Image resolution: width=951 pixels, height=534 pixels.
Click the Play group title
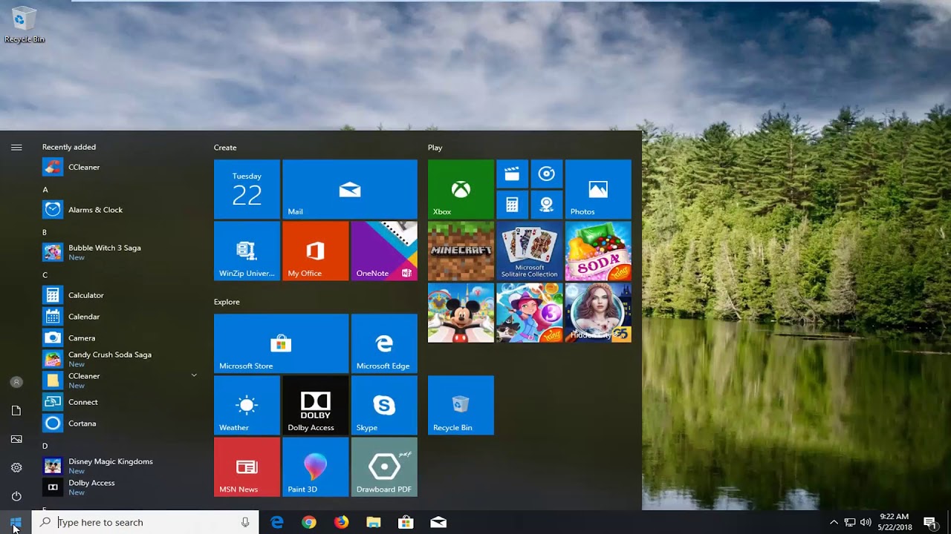(435, 148)
